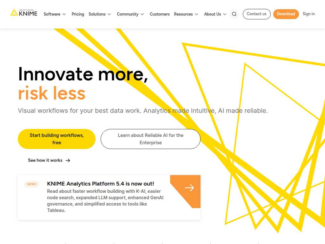325x244 pixels.
Task: Click the orange Download button
Action: click(286, 14)
